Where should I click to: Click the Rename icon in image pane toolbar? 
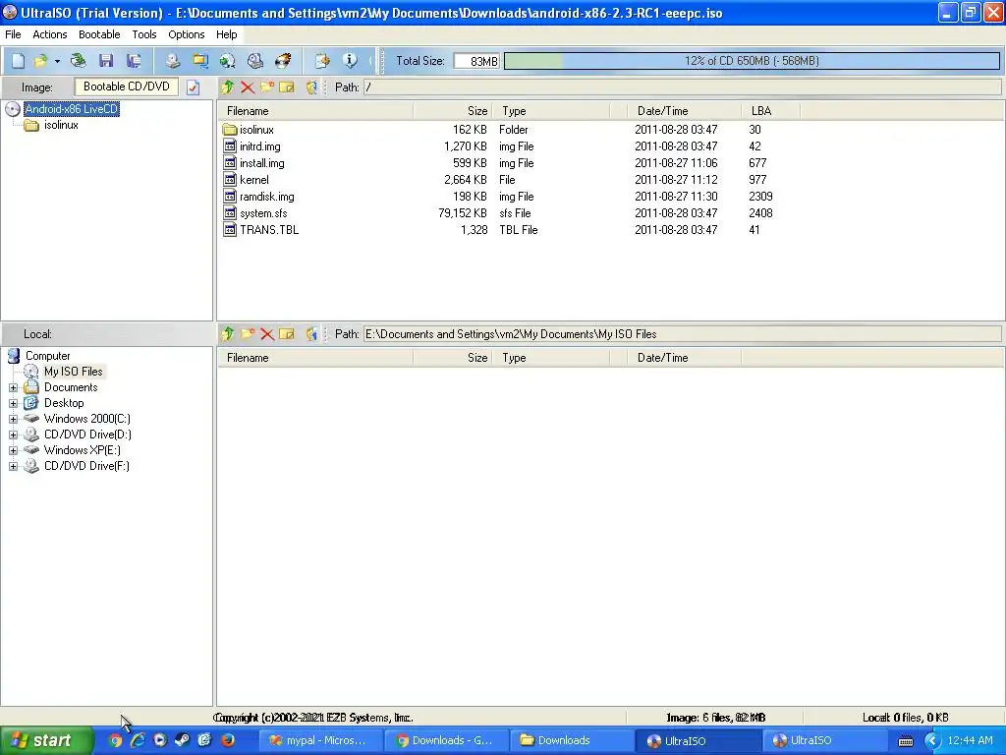(287, 87)
